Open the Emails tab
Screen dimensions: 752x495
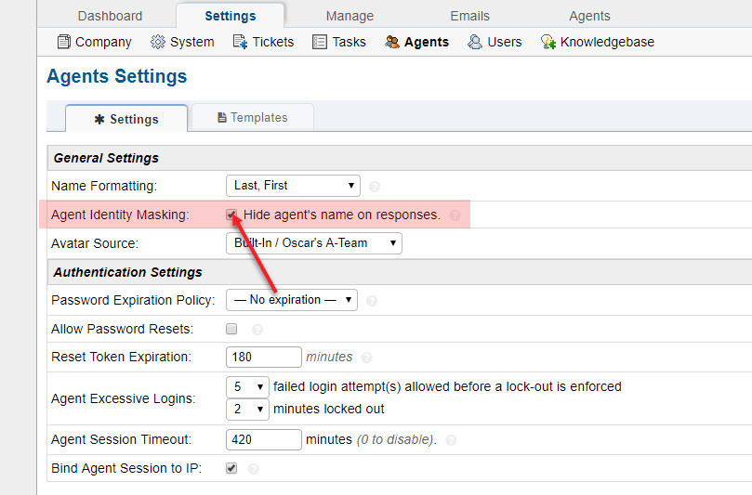(470, 16)
